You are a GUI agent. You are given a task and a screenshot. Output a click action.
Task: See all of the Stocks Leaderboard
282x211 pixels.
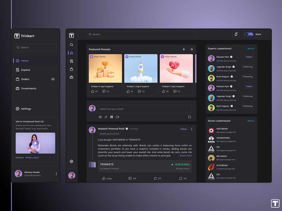click(x=251, y=121)
